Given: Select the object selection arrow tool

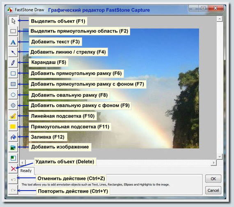Looking at the screenshot, I should [x=13, y=21].
